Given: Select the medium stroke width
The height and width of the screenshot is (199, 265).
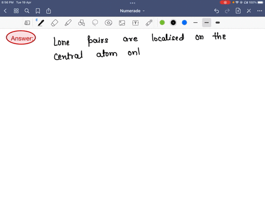Looking at the screenshot, I should point(206,23).
